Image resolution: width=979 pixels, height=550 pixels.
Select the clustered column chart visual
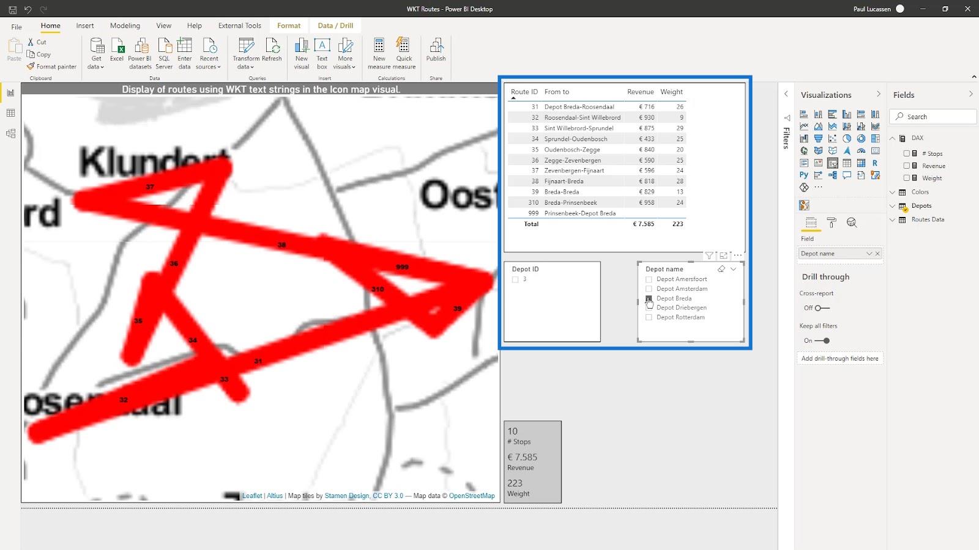[847, 114]
